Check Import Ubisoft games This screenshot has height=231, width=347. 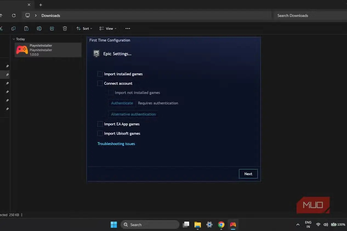click(100, 133)
